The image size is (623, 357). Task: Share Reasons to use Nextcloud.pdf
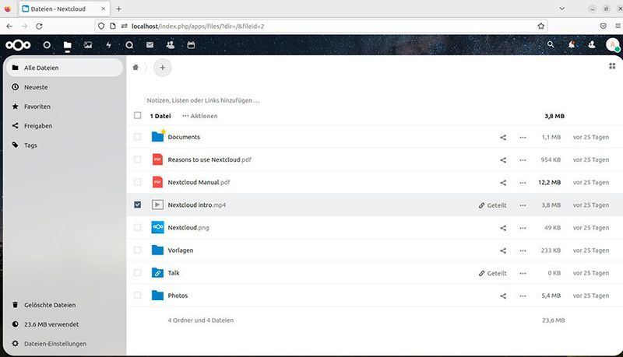click(x=503, y=160)
